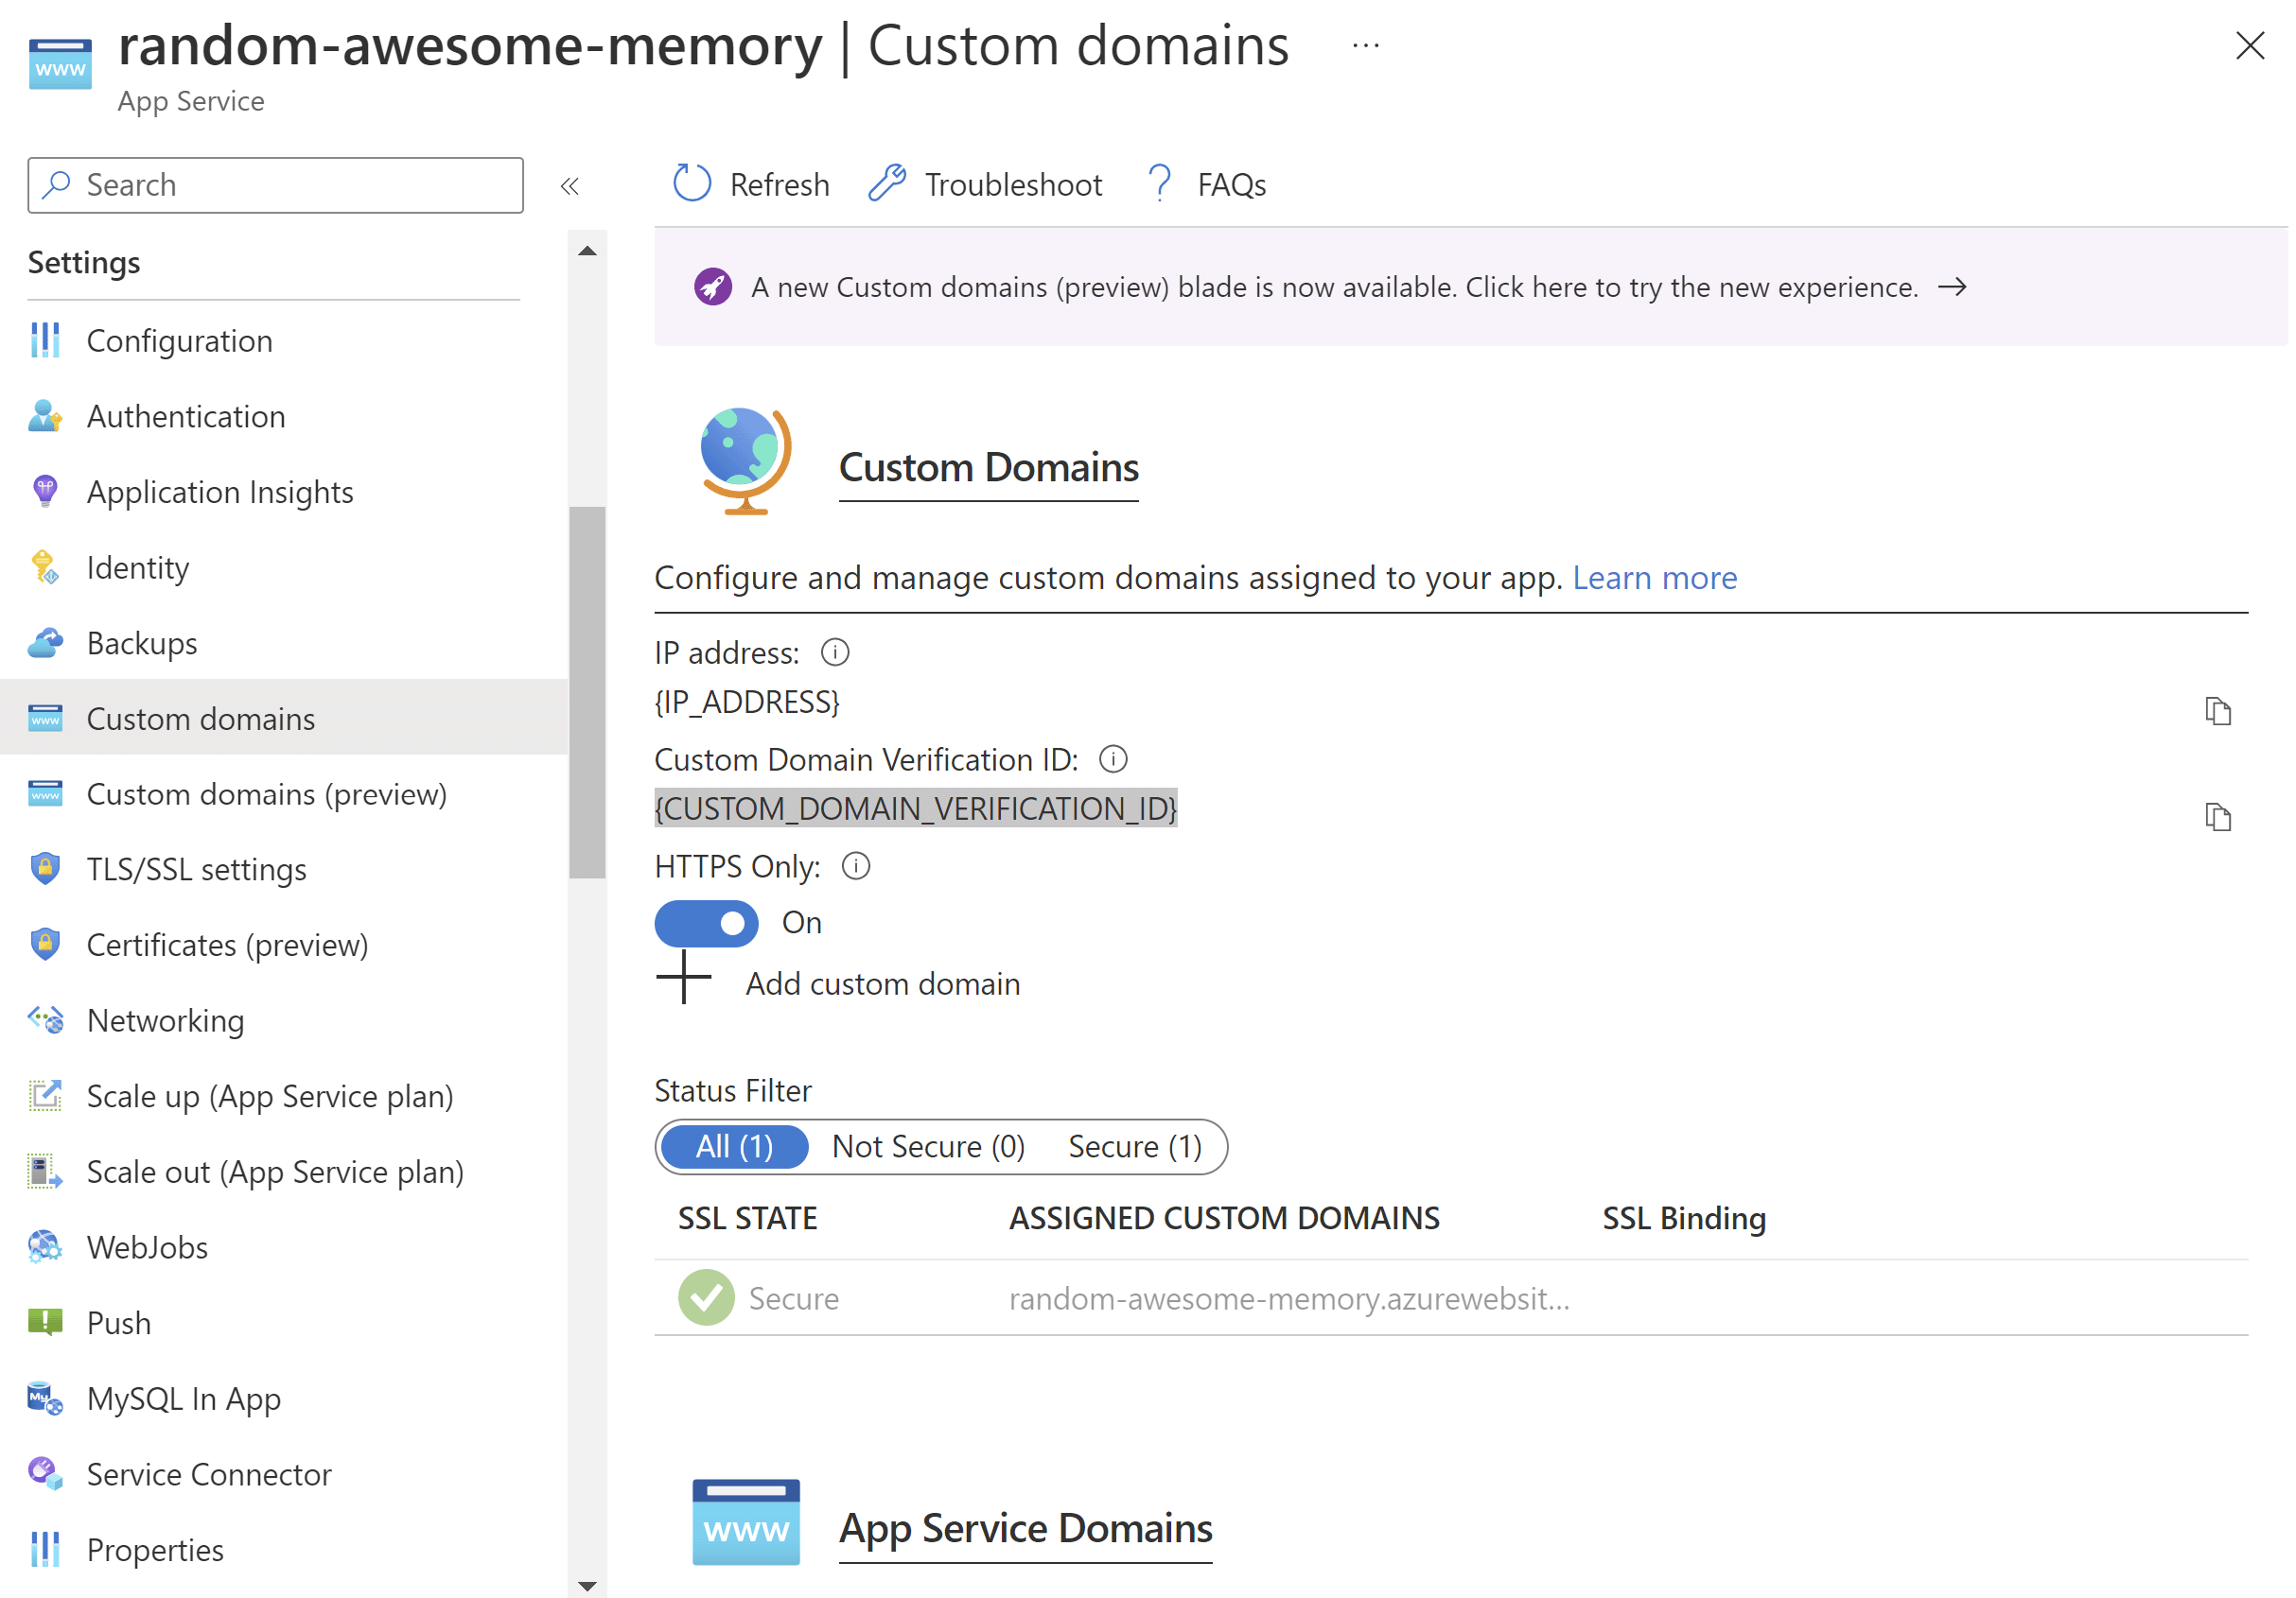This screenshot has height=1598, width=2296.
Task: Open FAQs via the question mark icon
Action: pos(1159,182)
